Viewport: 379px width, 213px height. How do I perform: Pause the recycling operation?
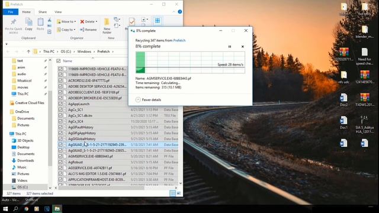point(230,47)
